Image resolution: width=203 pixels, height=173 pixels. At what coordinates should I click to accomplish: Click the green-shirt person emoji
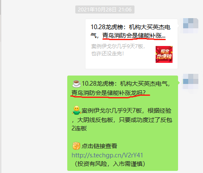pos(77,110)
